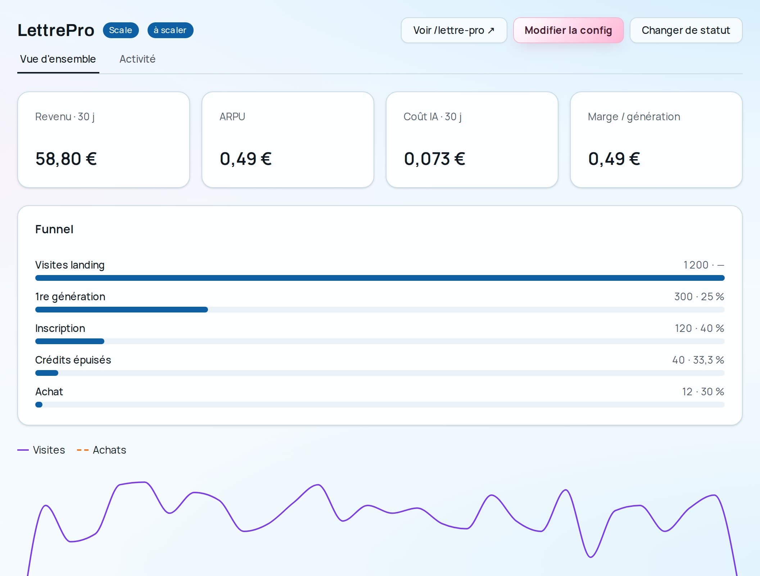Click the '12 · 30 %' value
The image size is (760, 576).
[x=703, y=392]
